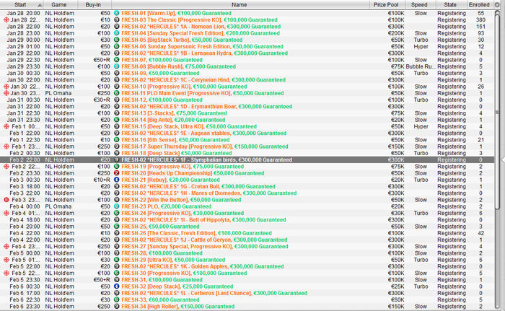This screenshot has width=505, height=311.
Task: Click the heads-up seat icon beside FRESH-20
Action: [x=117, y=173]
